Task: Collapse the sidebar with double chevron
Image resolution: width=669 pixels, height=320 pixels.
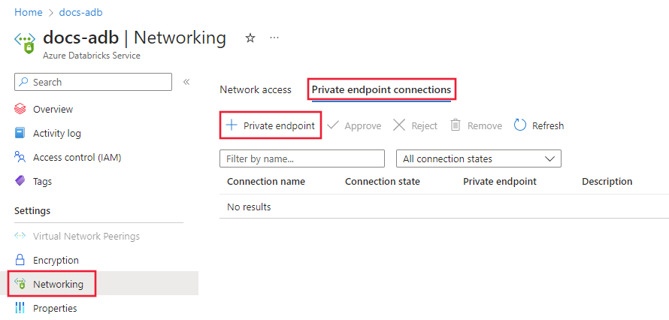Action: point(186,82)
